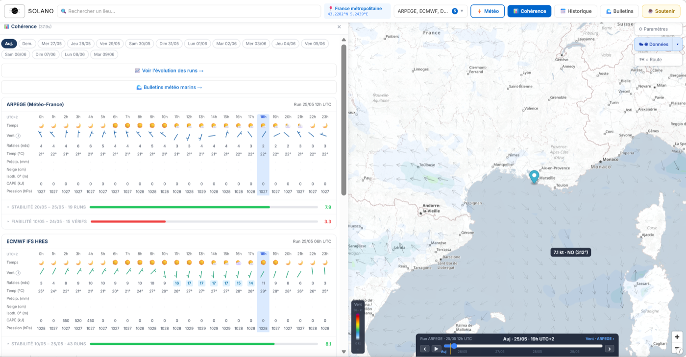The height and width of the screenshot is (357, 686).
Task: Select day Jeu 28/05
Action: pyautogui.click(x=81, y=44)
